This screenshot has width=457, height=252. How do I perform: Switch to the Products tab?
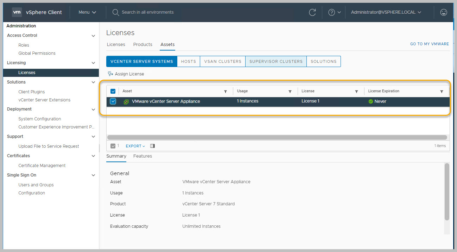coord(142,45)
